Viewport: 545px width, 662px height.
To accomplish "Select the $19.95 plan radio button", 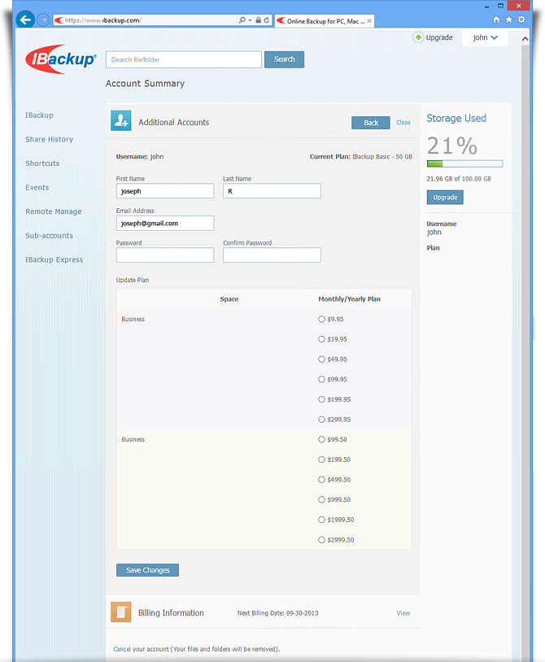I will pyautogui.click(x=321, y=339).
